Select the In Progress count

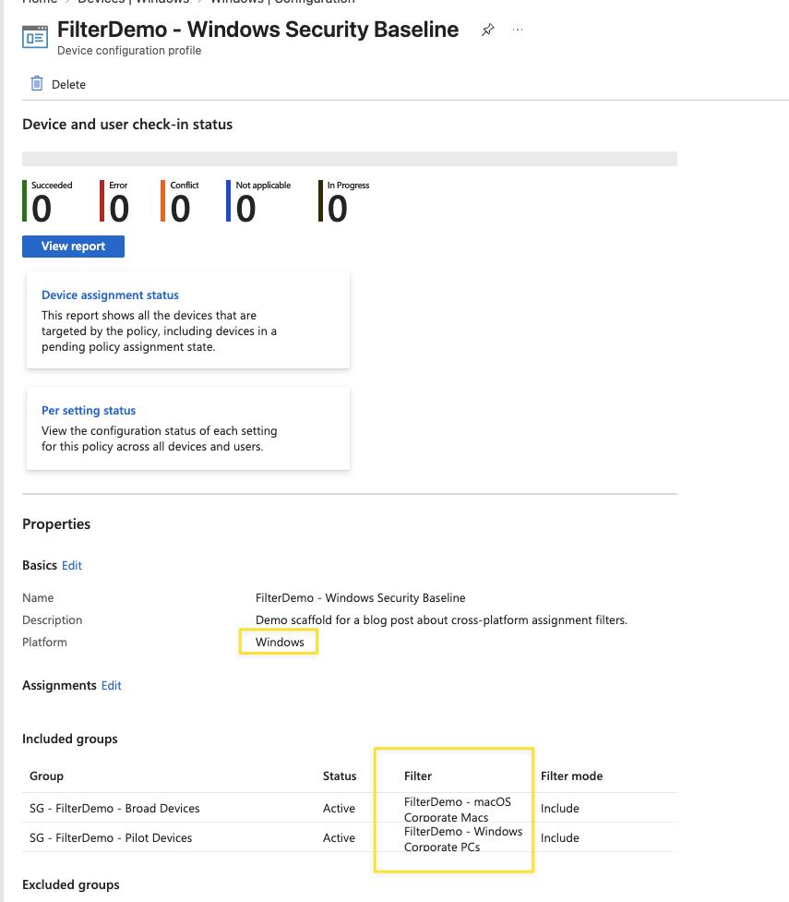coord(338,209)
